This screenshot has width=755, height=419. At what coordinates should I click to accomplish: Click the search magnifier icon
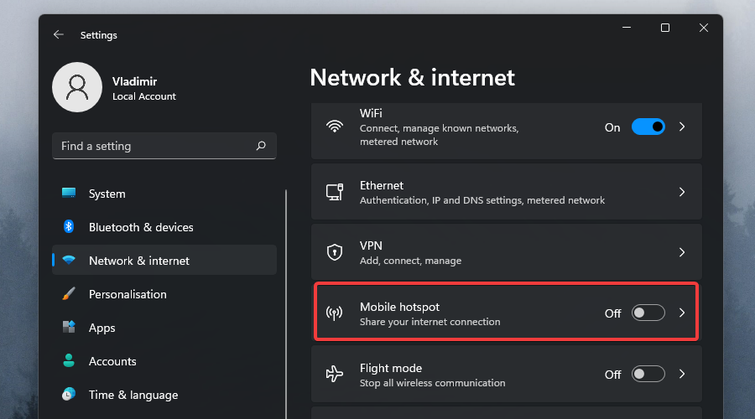(261, 146)
